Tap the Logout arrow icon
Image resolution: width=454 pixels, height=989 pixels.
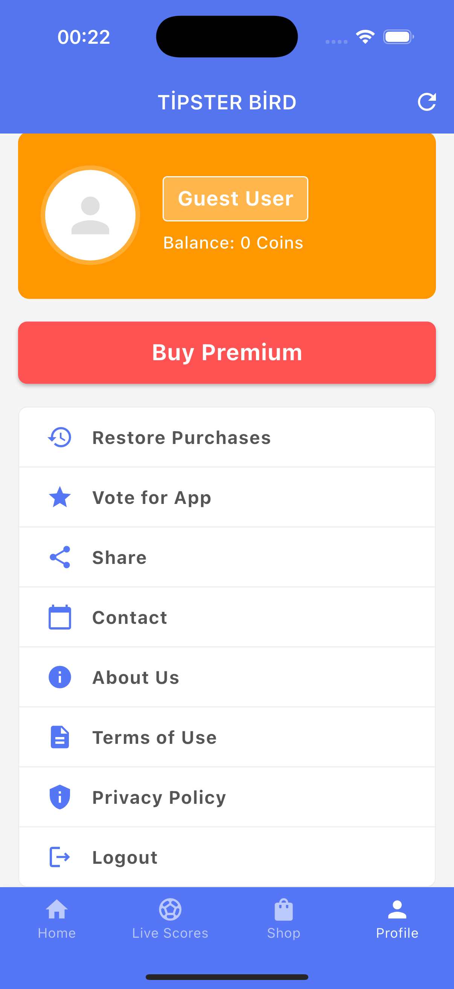pyautogui.click(x=60, y=857)
